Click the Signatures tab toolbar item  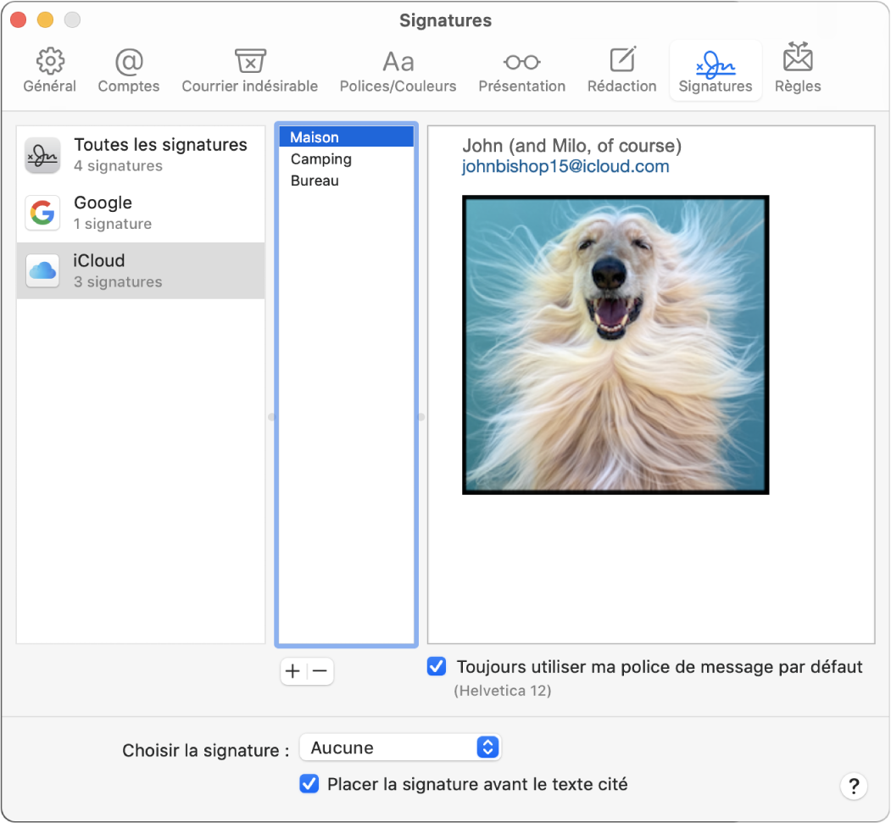[x=716, y=70]
